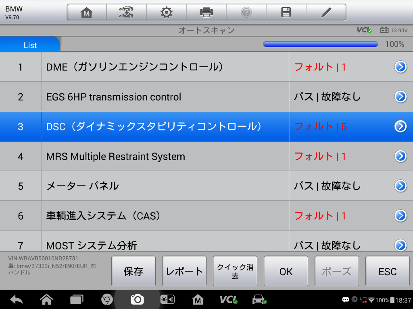Viewport: 413px width, 309px height.
Task: Open recent apps icon in navigation bar
Action: pyautogui.click(x=77, y=299)
